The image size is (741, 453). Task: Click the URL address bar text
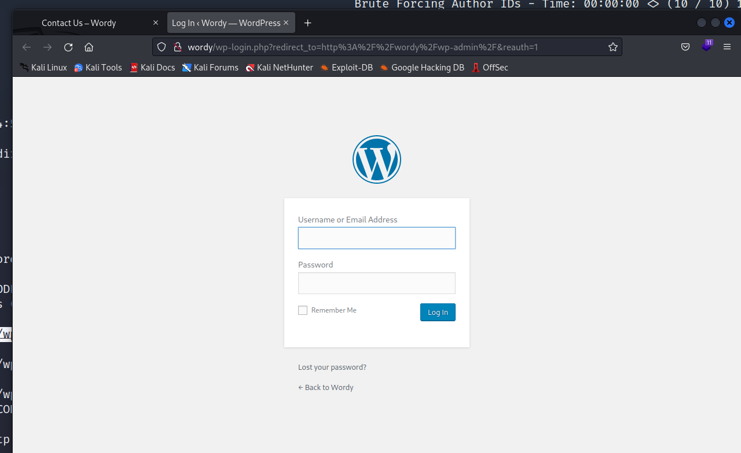pyautogui.click(x=363, y=47)
